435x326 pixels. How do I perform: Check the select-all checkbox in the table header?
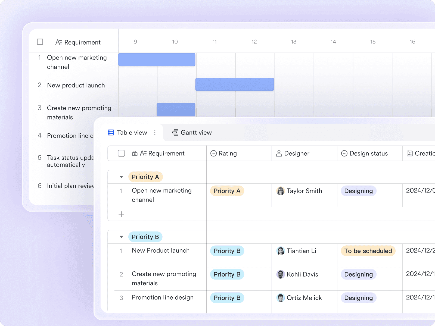(x=122, y=153)
